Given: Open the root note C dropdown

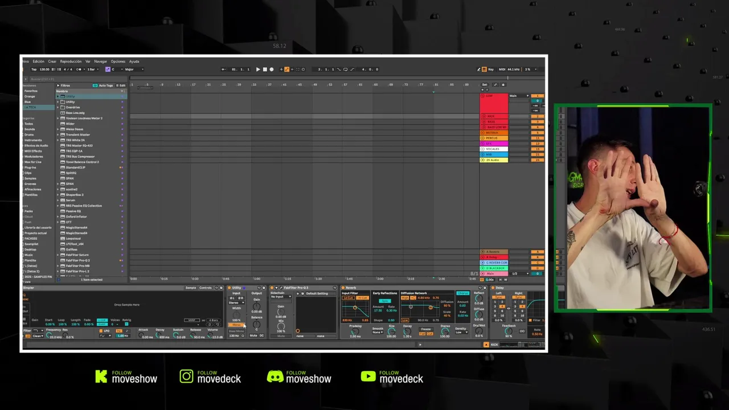Looking at the screenshot, I should pyautogui.click(x=117, y=69).
